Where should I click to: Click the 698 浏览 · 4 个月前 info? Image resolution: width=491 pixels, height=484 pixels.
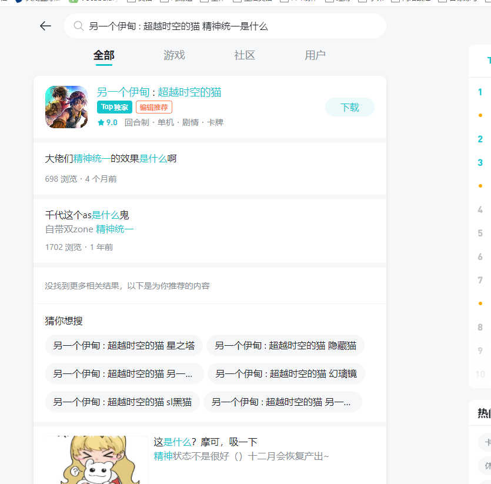(x=81, y=179)
